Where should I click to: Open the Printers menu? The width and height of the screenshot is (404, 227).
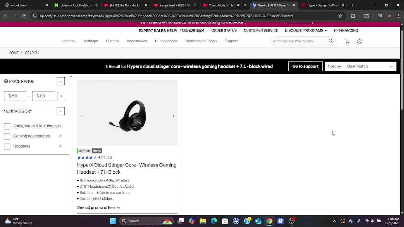(112, 41)
